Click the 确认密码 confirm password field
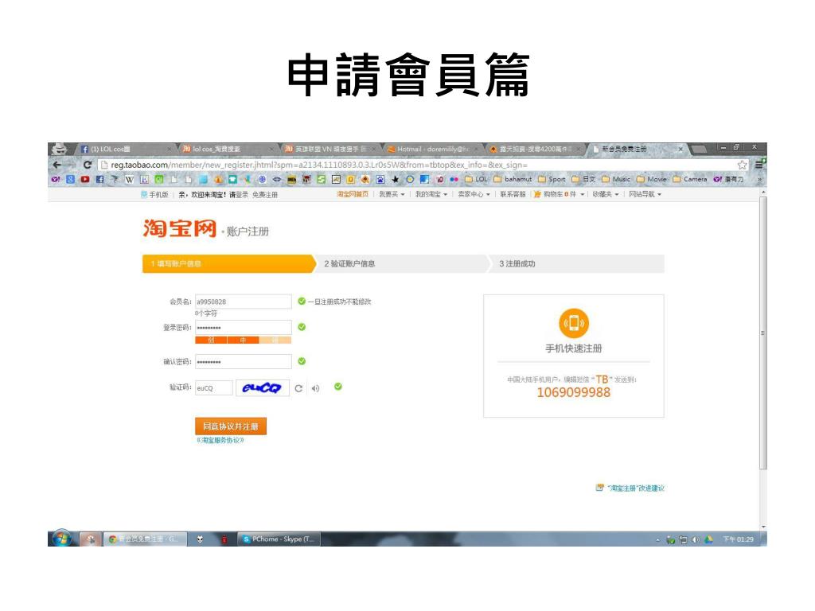The image size is (815, 611). pos(244,362)
